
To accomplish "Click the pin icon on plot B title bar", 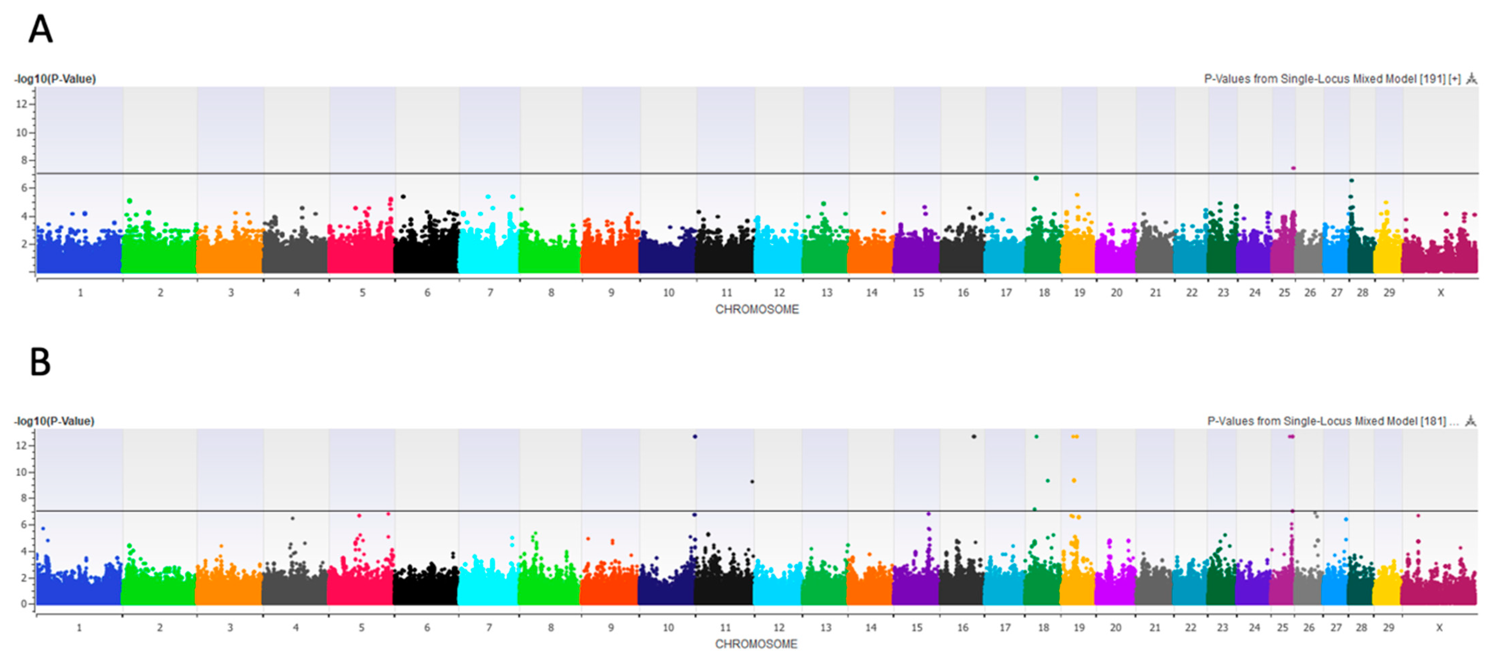I will tap(1470, 421).
